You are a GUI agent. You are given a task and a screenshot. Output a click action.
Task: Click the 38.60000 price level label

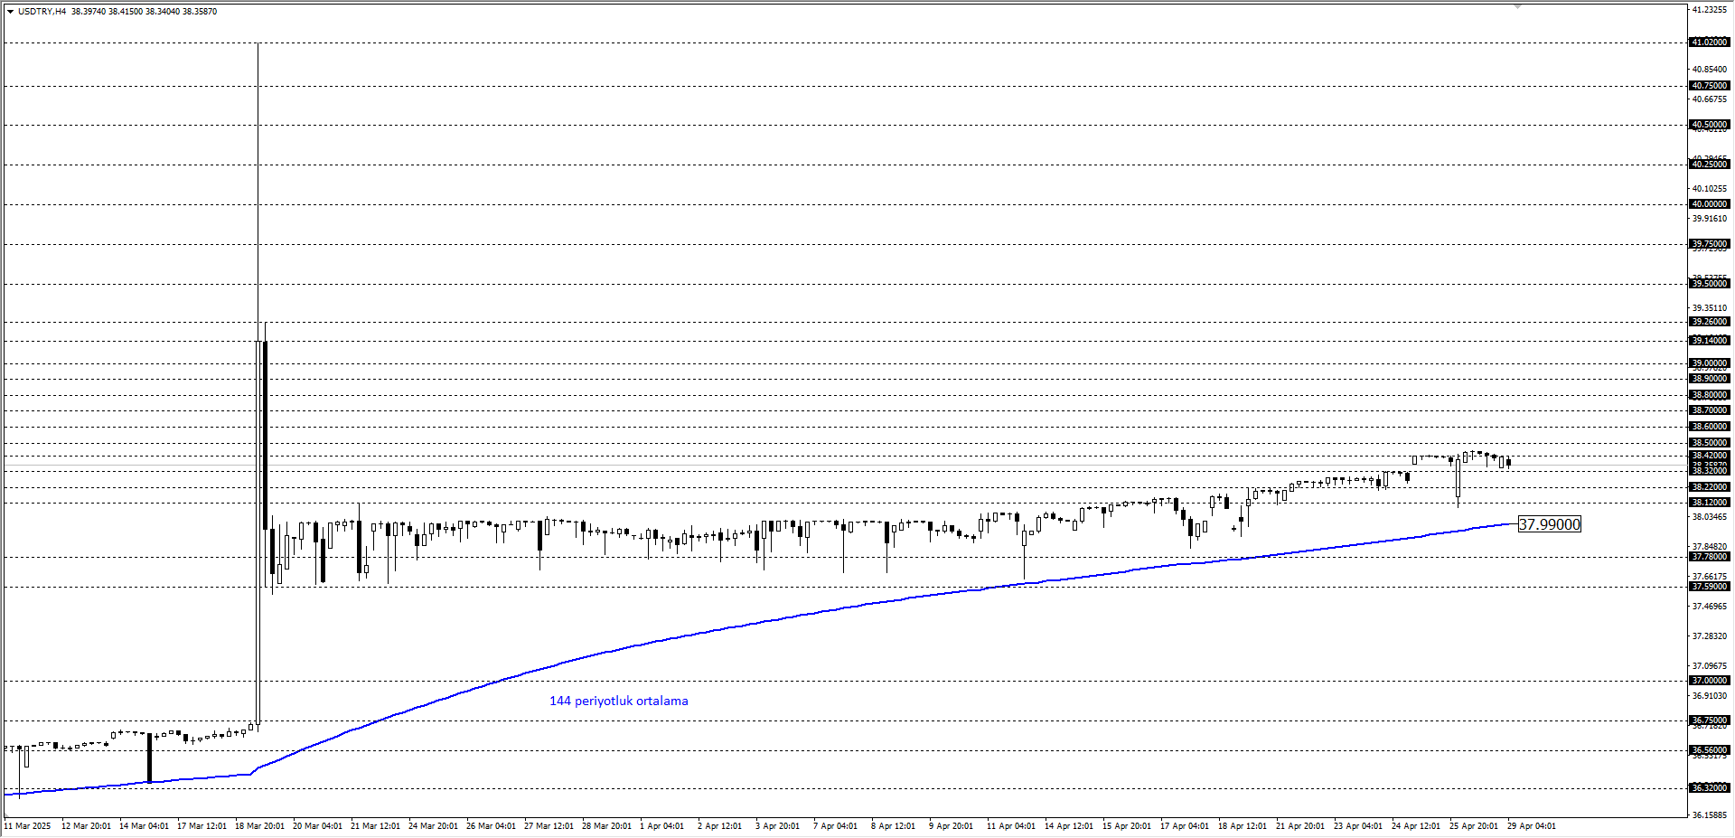pos(1709,427)
